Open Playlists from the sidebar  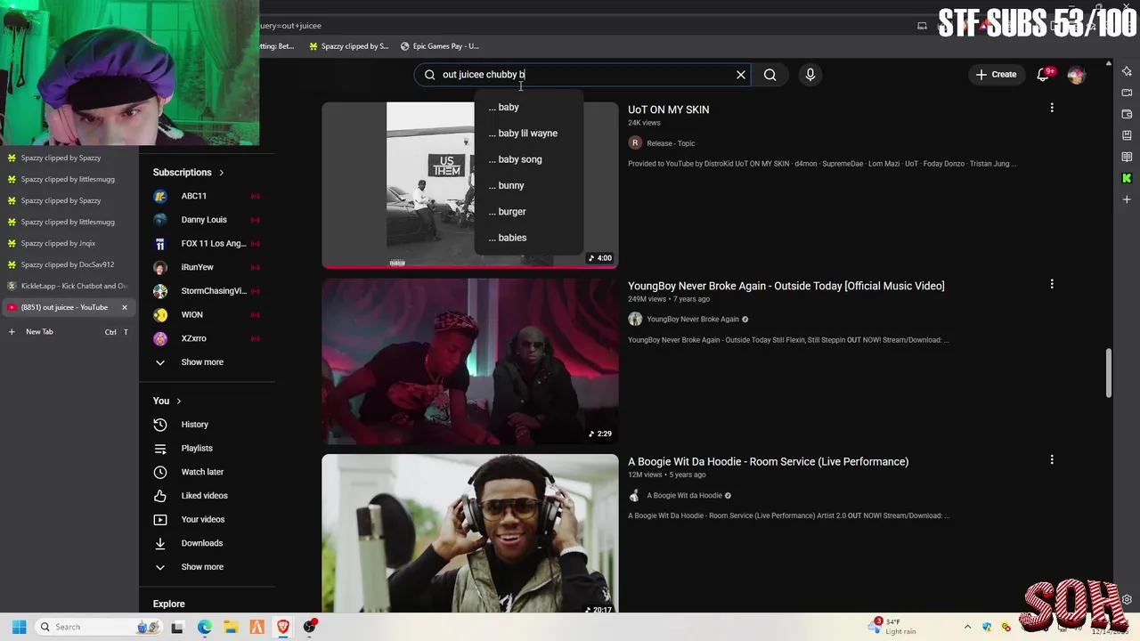coord(207,449)
